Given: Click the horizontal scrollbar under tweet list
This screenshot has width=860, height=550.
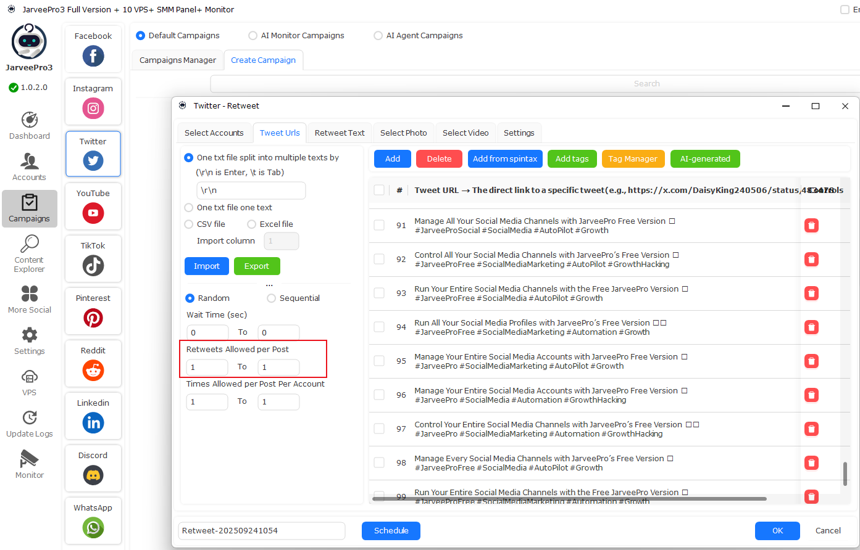Looking at the screenshot, I should (x=568, y=499).
